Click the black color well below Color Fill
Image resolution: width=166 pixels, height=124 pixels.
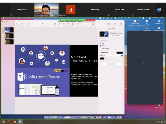pyautogui.click(x=102, y=59)
